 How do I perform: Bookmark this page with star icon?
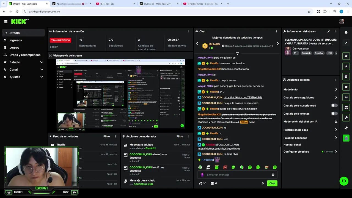pyautogui.click(x=309, y=12)
